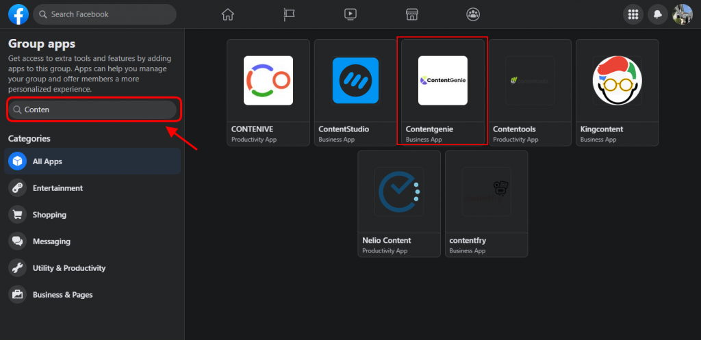Open the notifications bell icon

[x=658, y=14]
